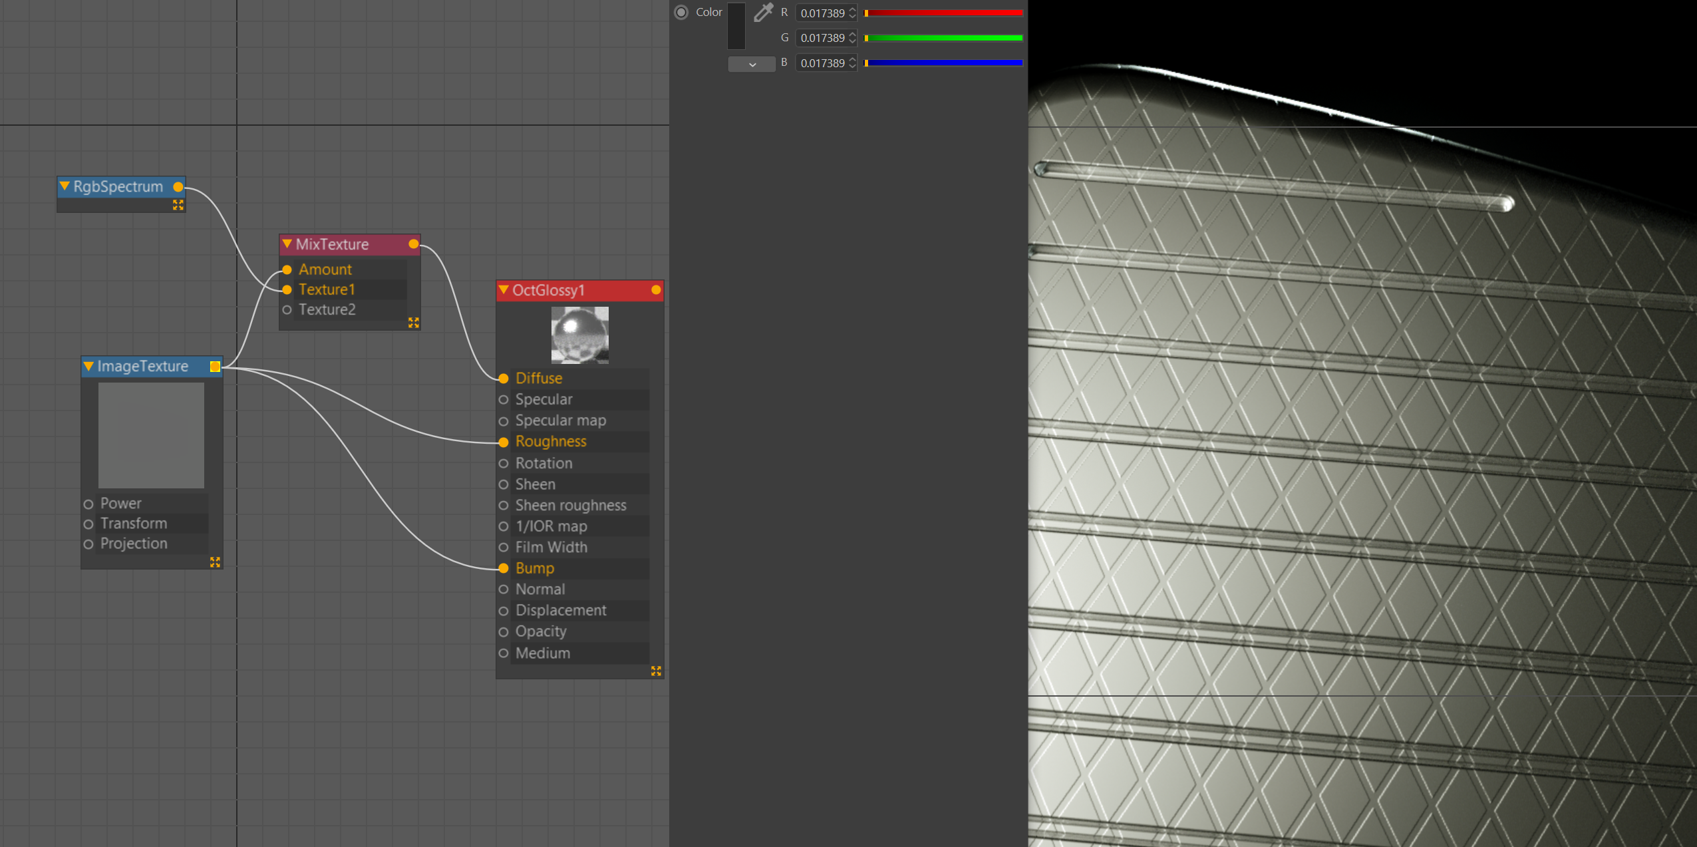Click RgbSpectrum node resize corner icon

pos(178,205)
